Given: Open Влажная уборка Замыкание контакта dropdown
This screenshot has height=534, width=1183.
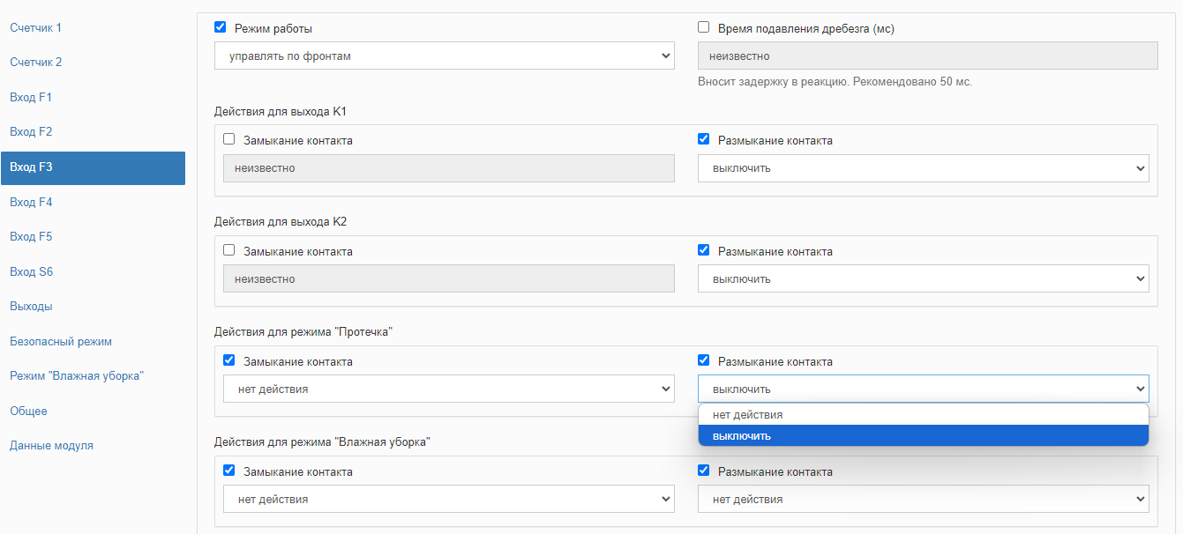Looking at the screenshot, I should click(449, 500).
